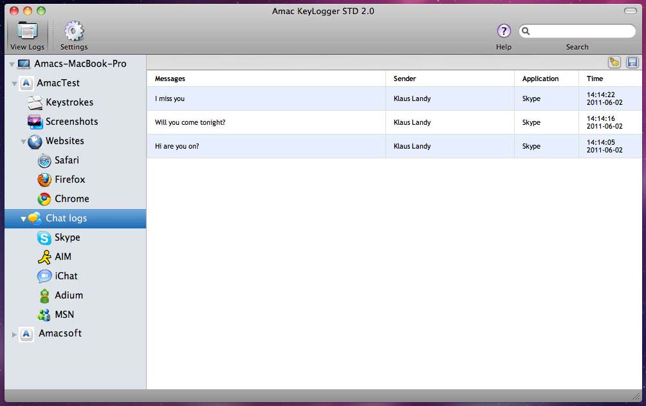This screenshot has width=646, height=406.
Task: Select the Amacs-MacBook-Pro computer icon
Action: coord(24,64)
